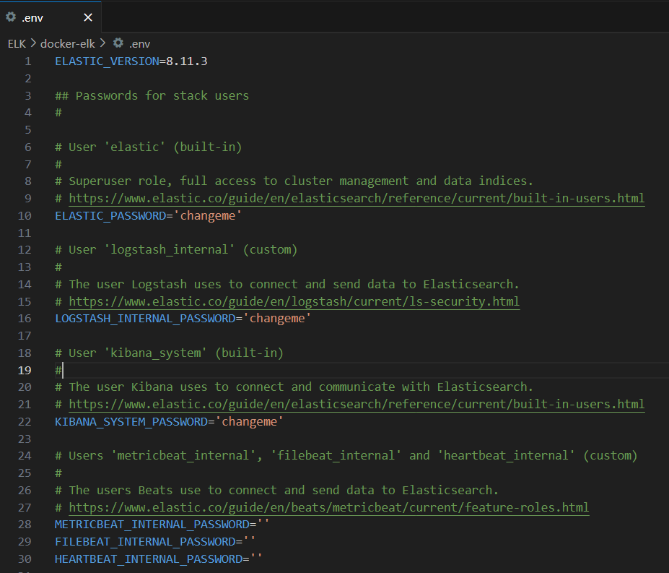Close the .env tab
The image size is (669, 573).
click(88, 17)
